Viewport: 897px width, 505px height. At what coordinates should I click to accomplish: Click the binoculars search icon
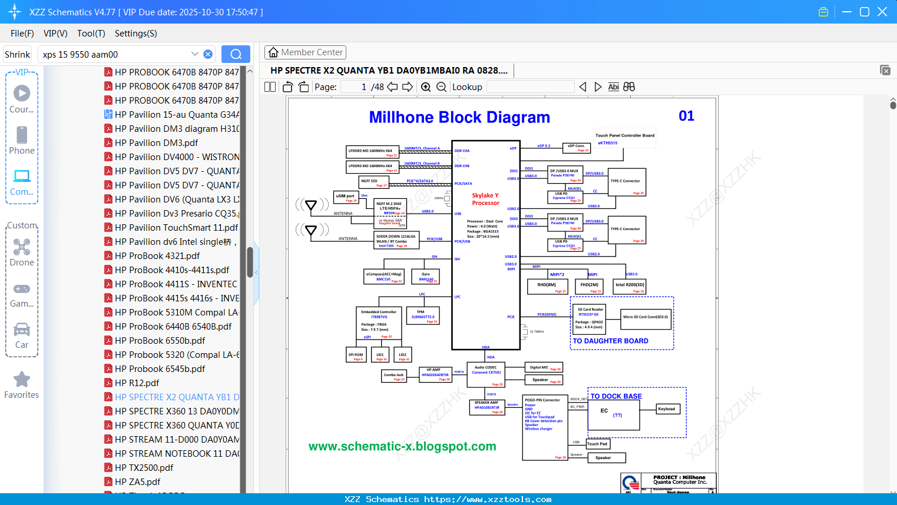tap(629, 87)
